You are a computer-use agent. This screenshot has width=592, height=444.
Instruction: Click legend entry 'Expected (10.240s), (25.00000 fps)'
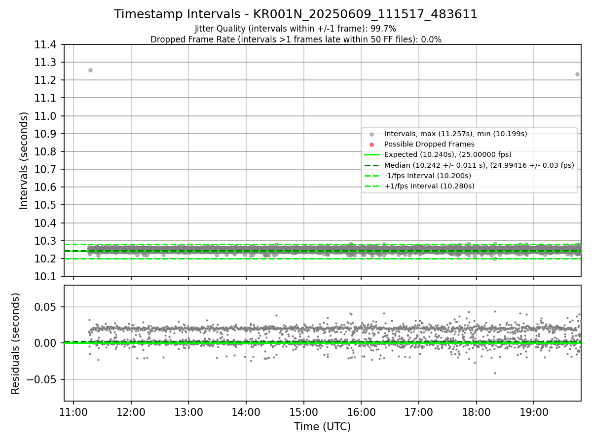[447, 154]
